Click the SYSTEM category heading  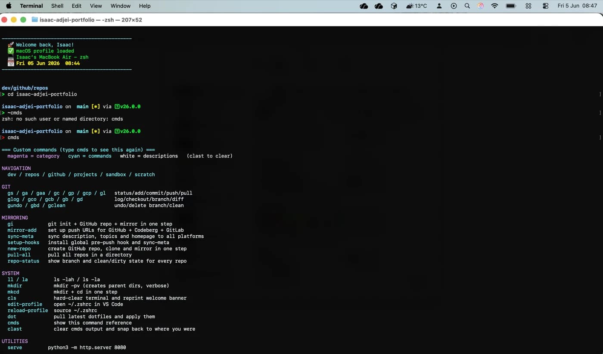coord(10,273)
